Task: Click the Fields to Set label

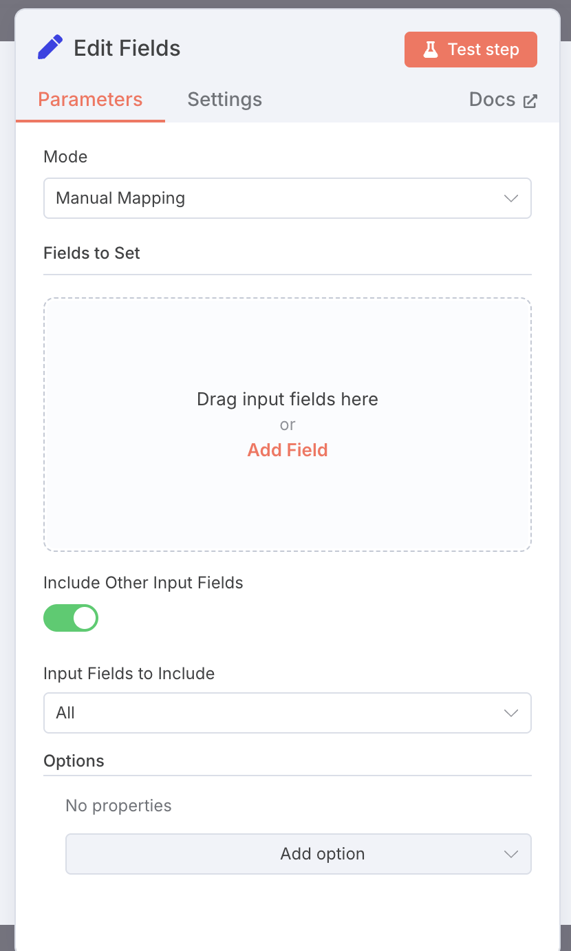Action: 91,253
